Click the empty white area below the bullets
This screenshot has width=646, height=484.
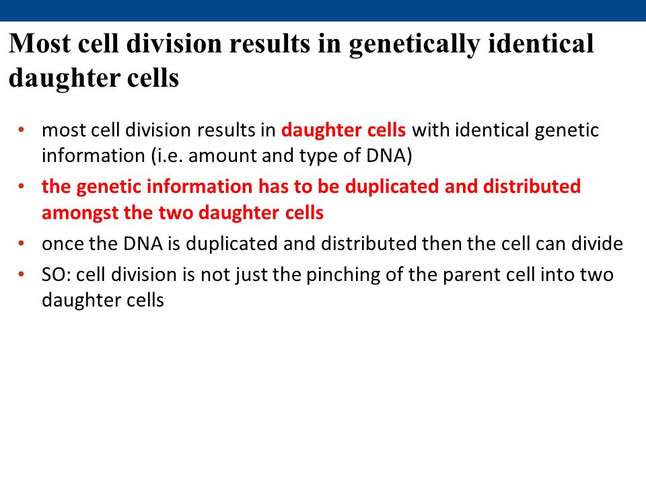pyautogui.click(x=323, y=391)
